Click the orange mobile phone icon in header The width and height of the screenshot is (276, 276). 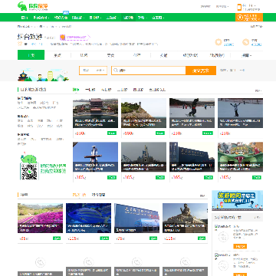239,7
